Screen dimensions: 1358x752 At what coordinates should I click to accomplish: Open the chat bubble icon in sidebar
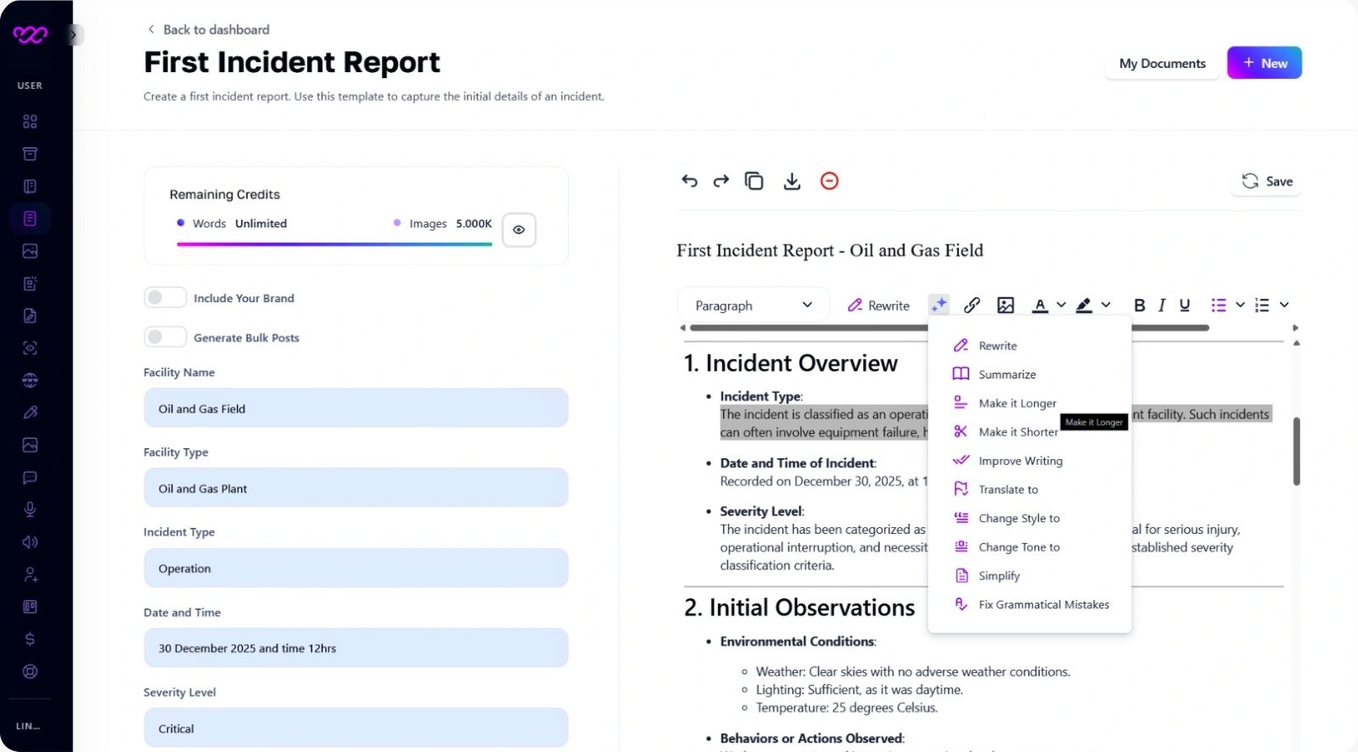pos(30,477)
